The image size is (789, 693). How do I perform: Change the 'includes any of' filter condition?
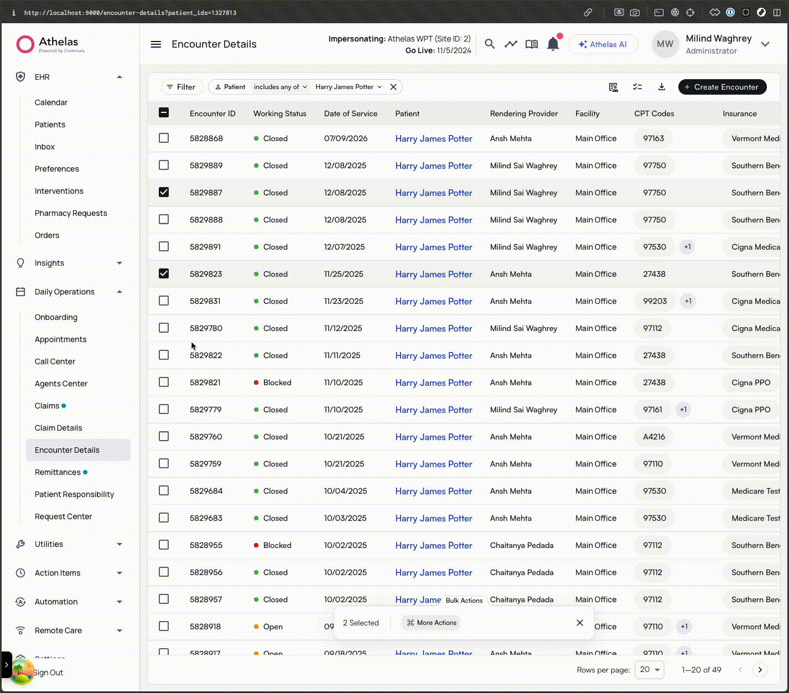click(x=279, y=87)
